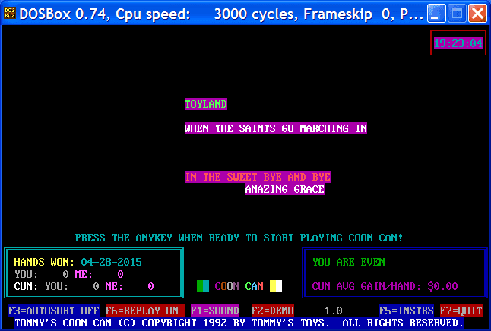Open F5=INSTRS instructions
This screenshot has height=331, width=491.
pos(406,311)
